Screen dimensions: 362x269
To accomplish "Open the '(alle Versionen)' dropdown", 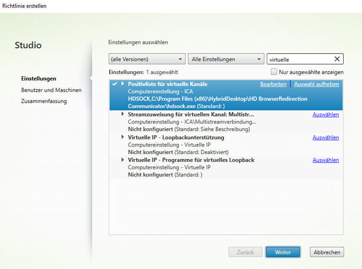I will coord(146,59).
